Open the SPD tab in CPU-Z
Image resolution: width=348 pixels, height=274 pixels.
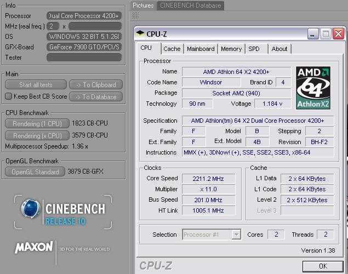tap(254, 49)
